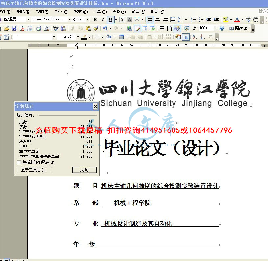Sort table descending
This screenshot has height=261, width=268.
[x=203, y=37]
